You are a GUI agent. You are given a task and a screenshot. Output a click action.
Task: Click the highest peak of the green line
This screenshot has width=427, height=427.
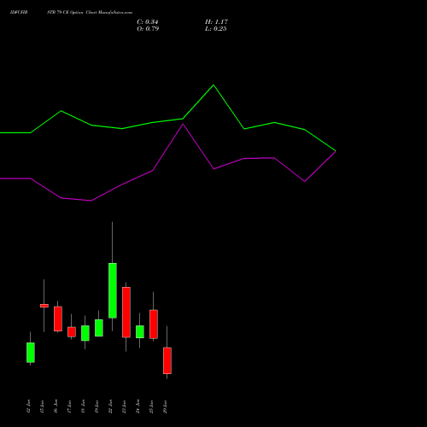tap(213, 85)
